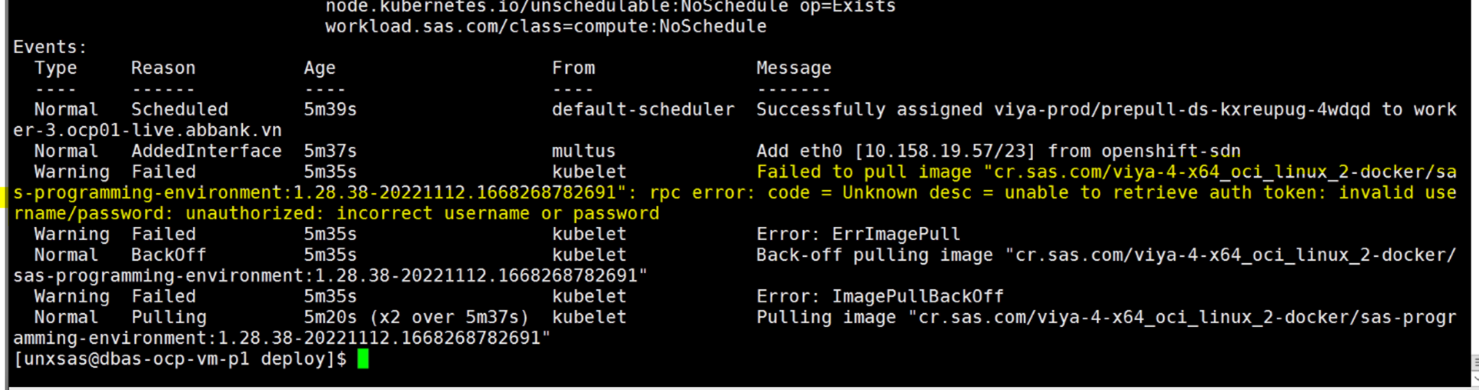Select the "Reason" column header

[x=163, y=68]
